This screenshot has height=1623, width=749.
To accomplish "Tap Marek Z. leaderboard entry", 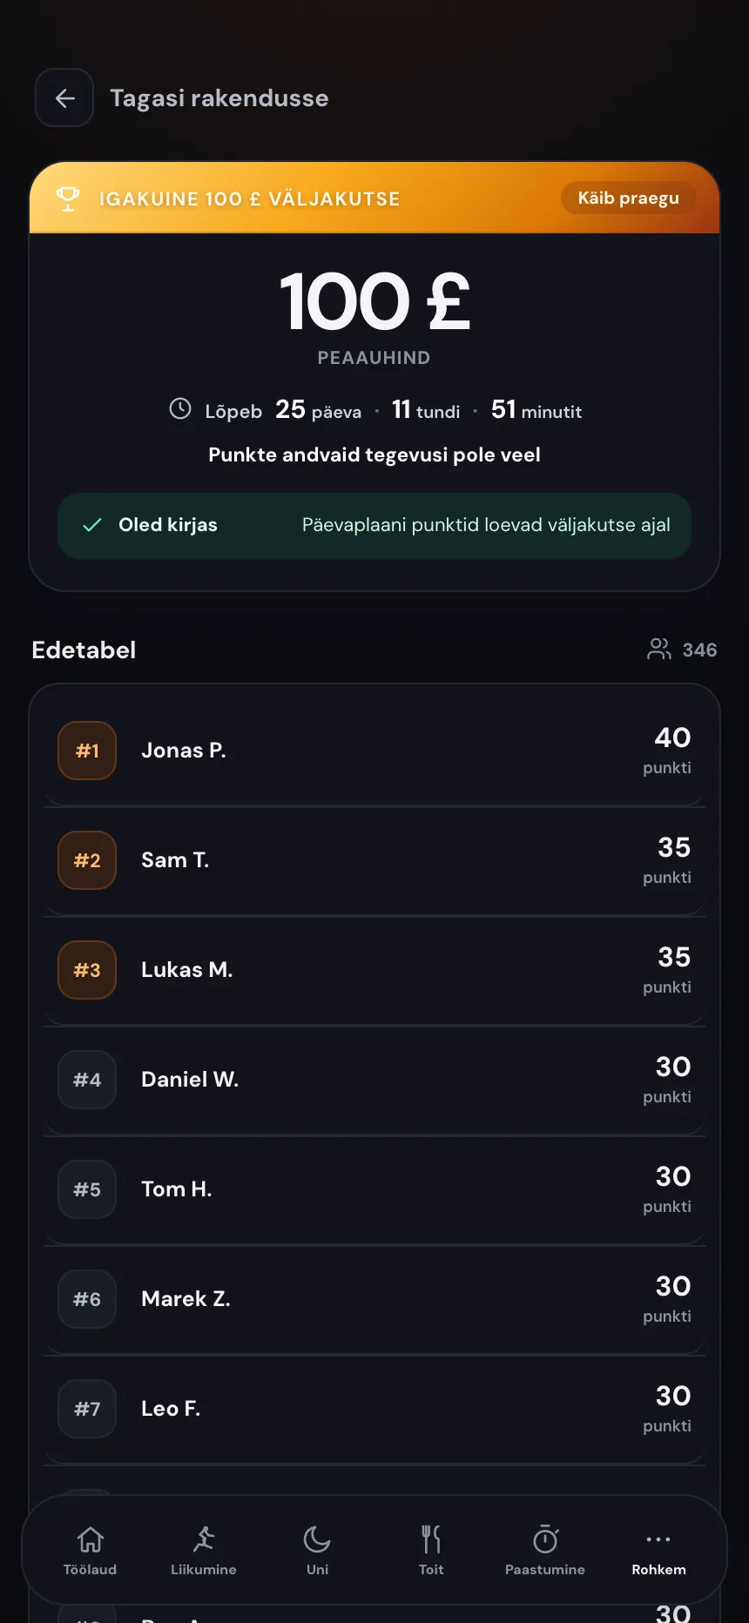I will pyautogui.click(x=374, y=1299).
